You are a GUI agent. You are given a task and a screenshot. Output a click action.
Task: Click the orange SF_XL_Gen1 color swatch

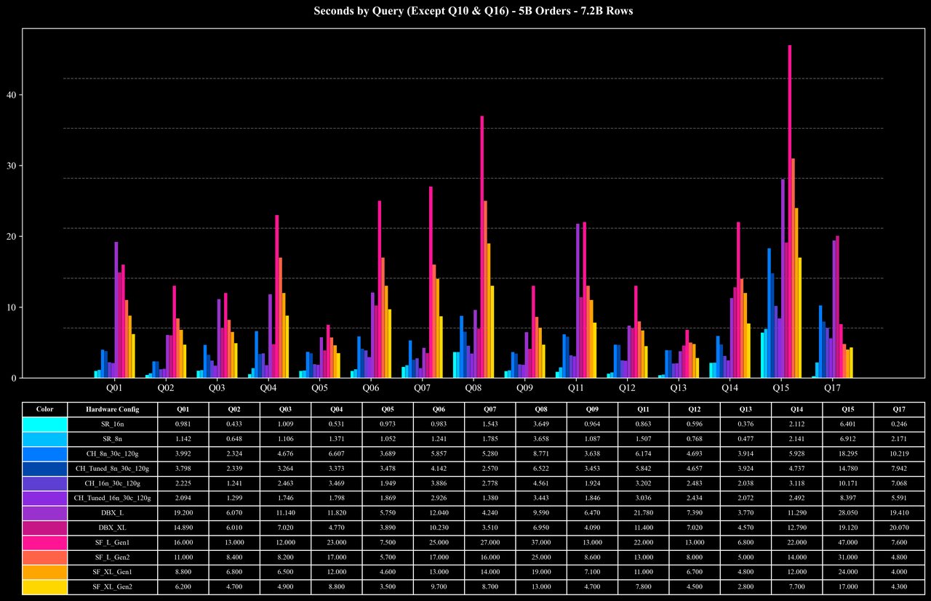click(x=45, y=571)
